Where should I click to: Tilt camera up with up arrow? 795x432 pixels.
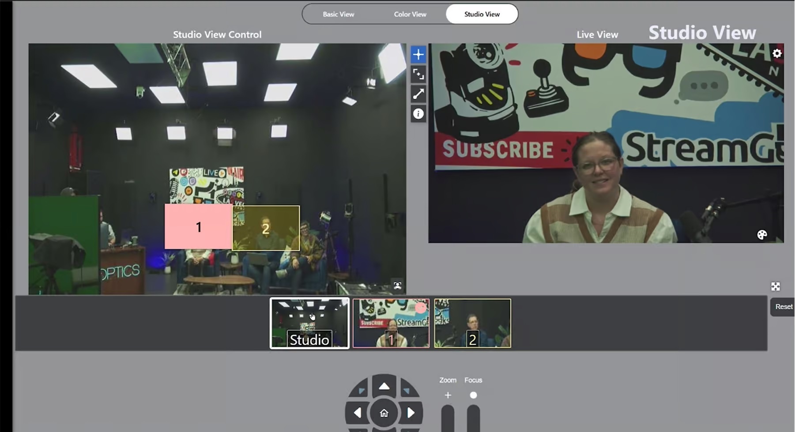click(384, 387)
